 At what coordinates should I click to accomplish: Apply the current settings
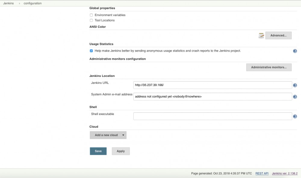[121, 151]
